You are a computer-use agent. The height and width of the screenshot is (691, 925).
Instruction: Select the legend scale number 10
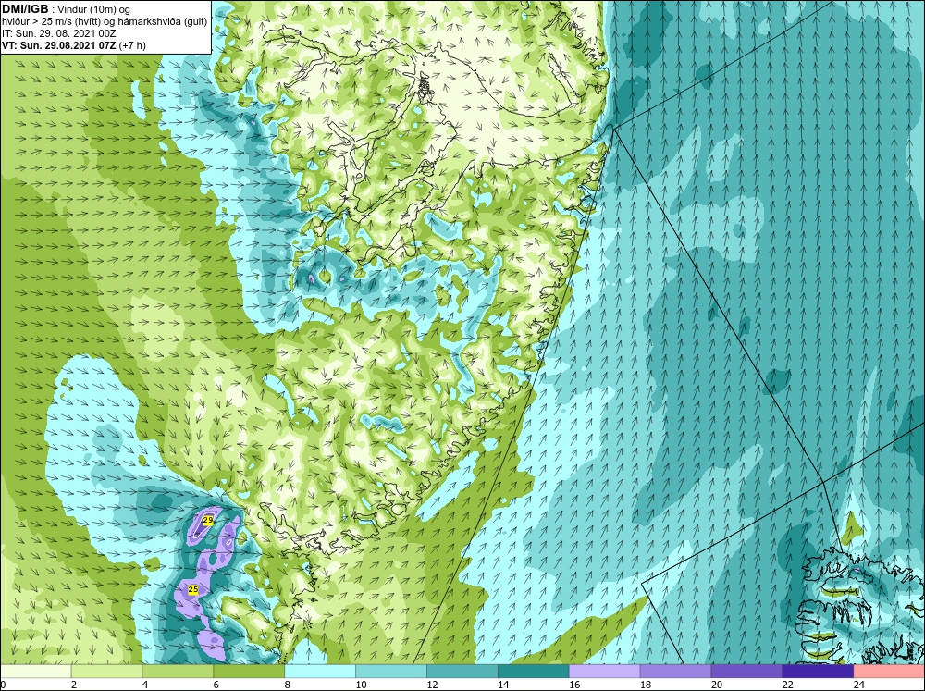point(361,685)
